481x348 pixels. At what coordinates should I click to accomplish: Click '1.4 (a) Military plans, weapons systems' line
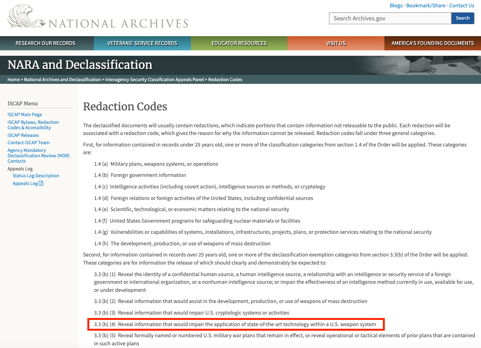click(x=156, y=164)
